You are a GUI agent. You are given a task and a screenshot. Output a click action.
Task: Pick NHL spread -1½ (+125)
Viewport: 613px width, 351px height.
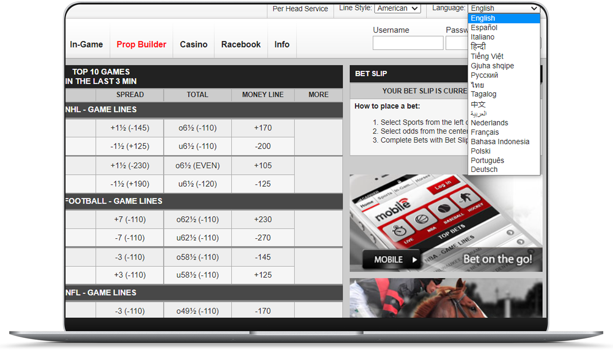pyautogui.click(x=130, y=146)
